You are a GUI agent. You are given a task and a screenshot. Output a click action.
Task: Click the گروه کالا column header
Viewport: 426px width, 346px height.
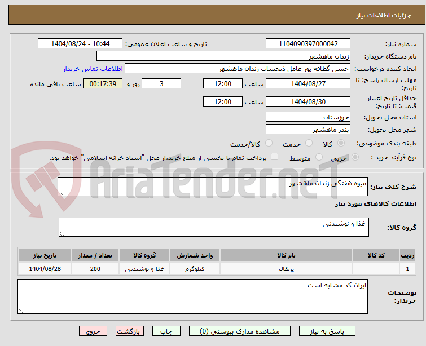(x=144, y=255)
